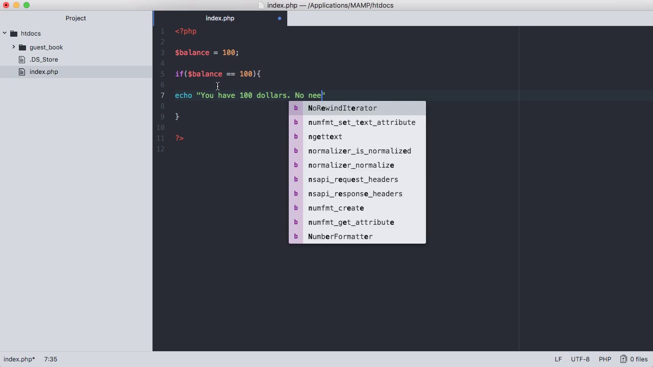
Task: Click the b icon beside numfmt_set_text_attribute
Action: pyautogui.click(x=296, y=122)
